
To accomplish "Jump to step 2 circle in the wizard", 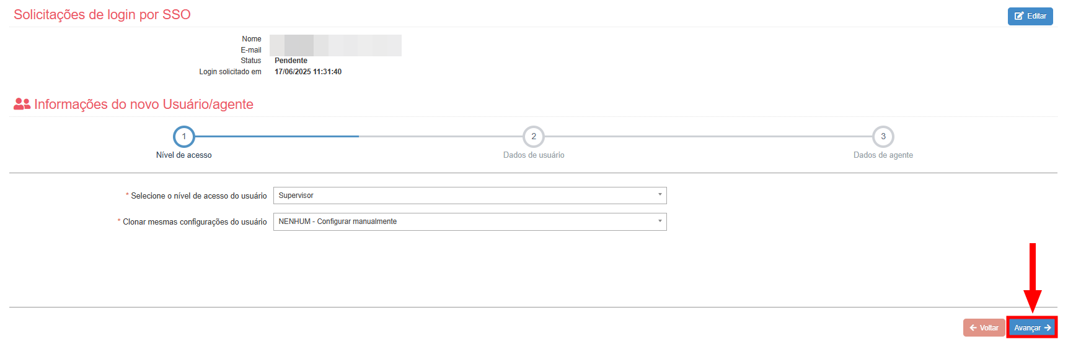I will pyautogui.click(x=534, y=137).
